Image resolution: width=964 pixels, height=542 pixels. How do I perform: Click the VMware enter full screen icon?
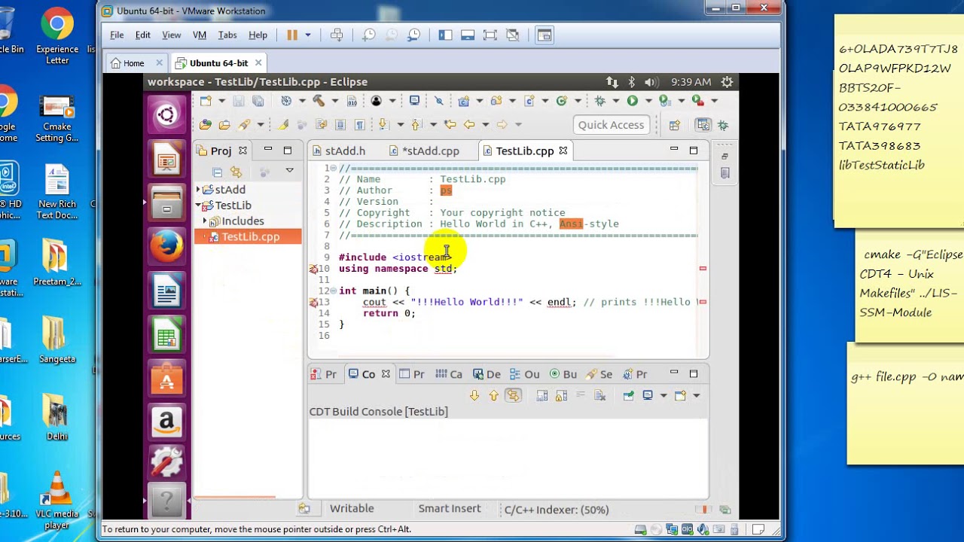490,35
